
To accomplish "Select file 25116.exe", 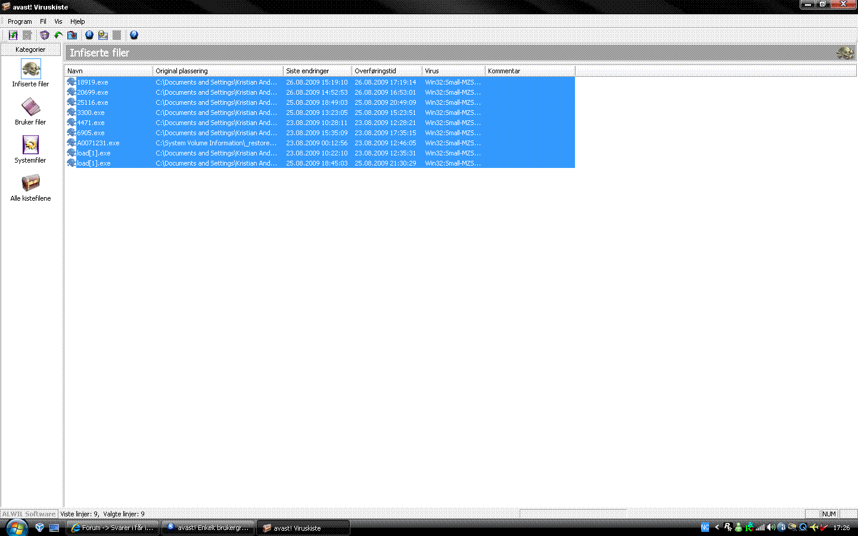I will coord(92,102).
